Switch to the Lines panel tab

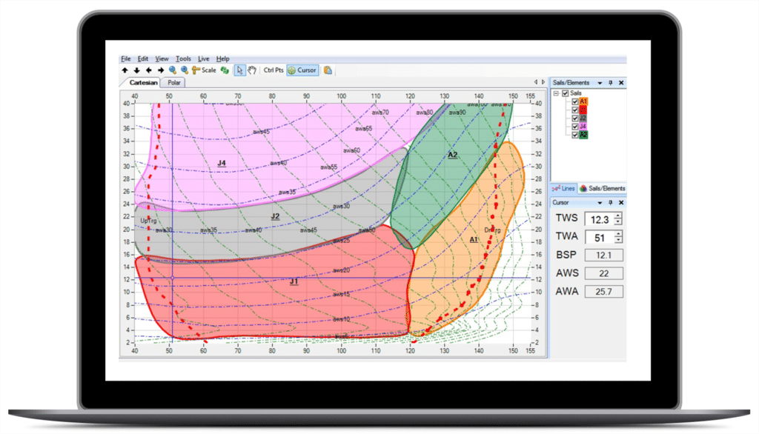pyautogui.click(x=563, y=188)
